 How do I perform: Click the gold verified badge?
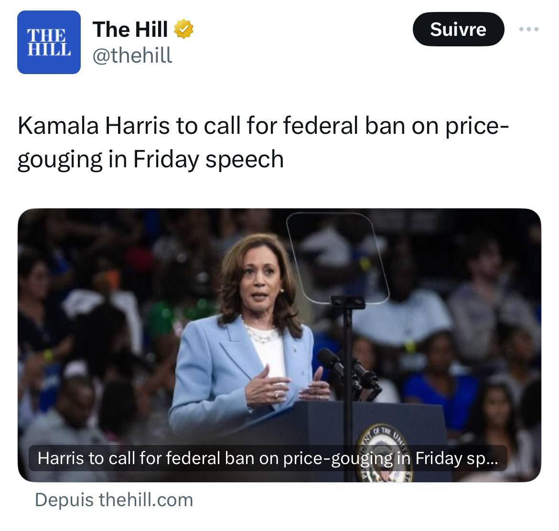pos(183,29)
